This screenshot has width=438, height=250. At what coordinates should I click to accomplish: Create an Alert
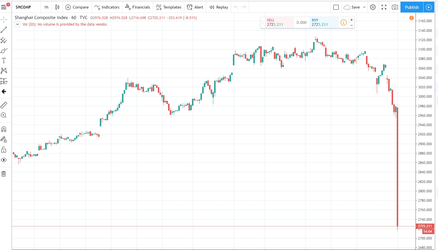click(195, 7)
